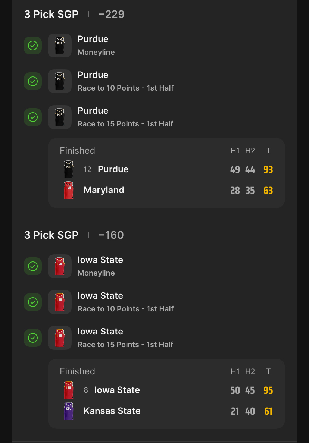Click the H1 column header in Purdue scoreboard
The image size is (309, 443).
point(235,151)
